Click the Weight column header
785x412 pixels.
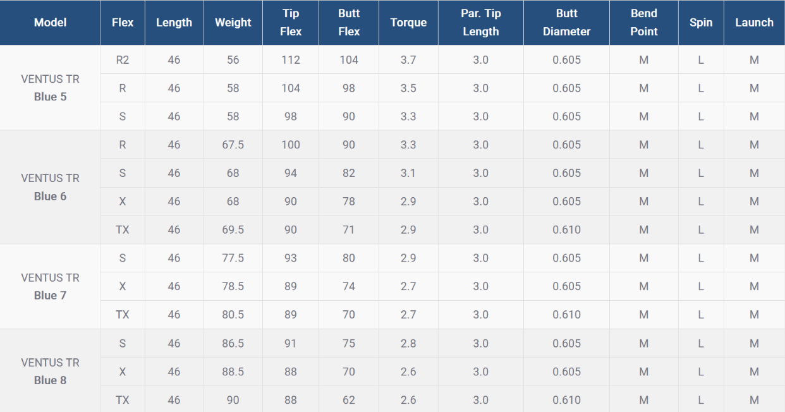point(233,23)
